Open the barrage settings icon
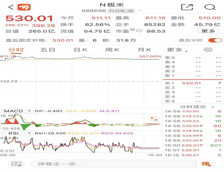Image resolution: width=224 pixels, height=172 pixels. [x=17, y=164]
